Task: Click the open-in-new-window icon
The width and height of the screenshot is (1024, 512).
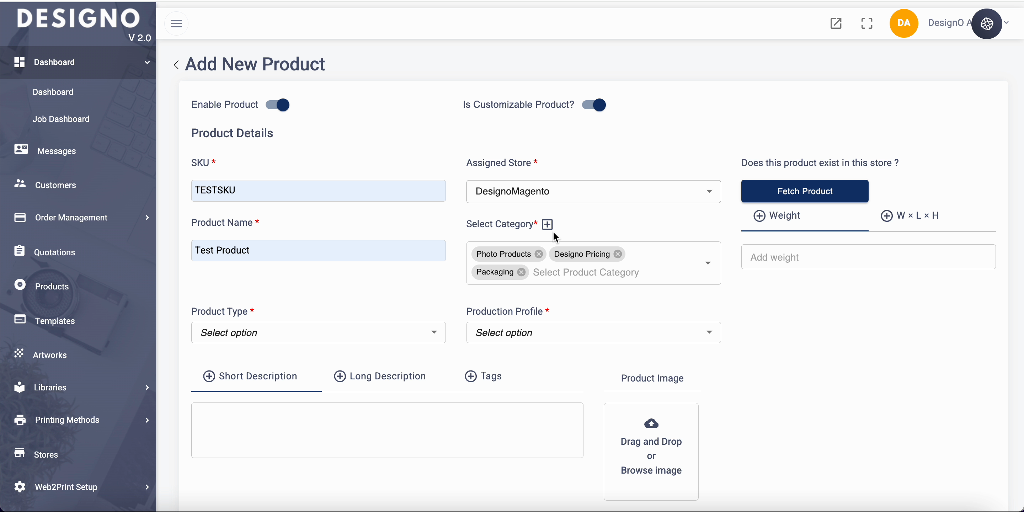Action: click(x=836, y=23)
